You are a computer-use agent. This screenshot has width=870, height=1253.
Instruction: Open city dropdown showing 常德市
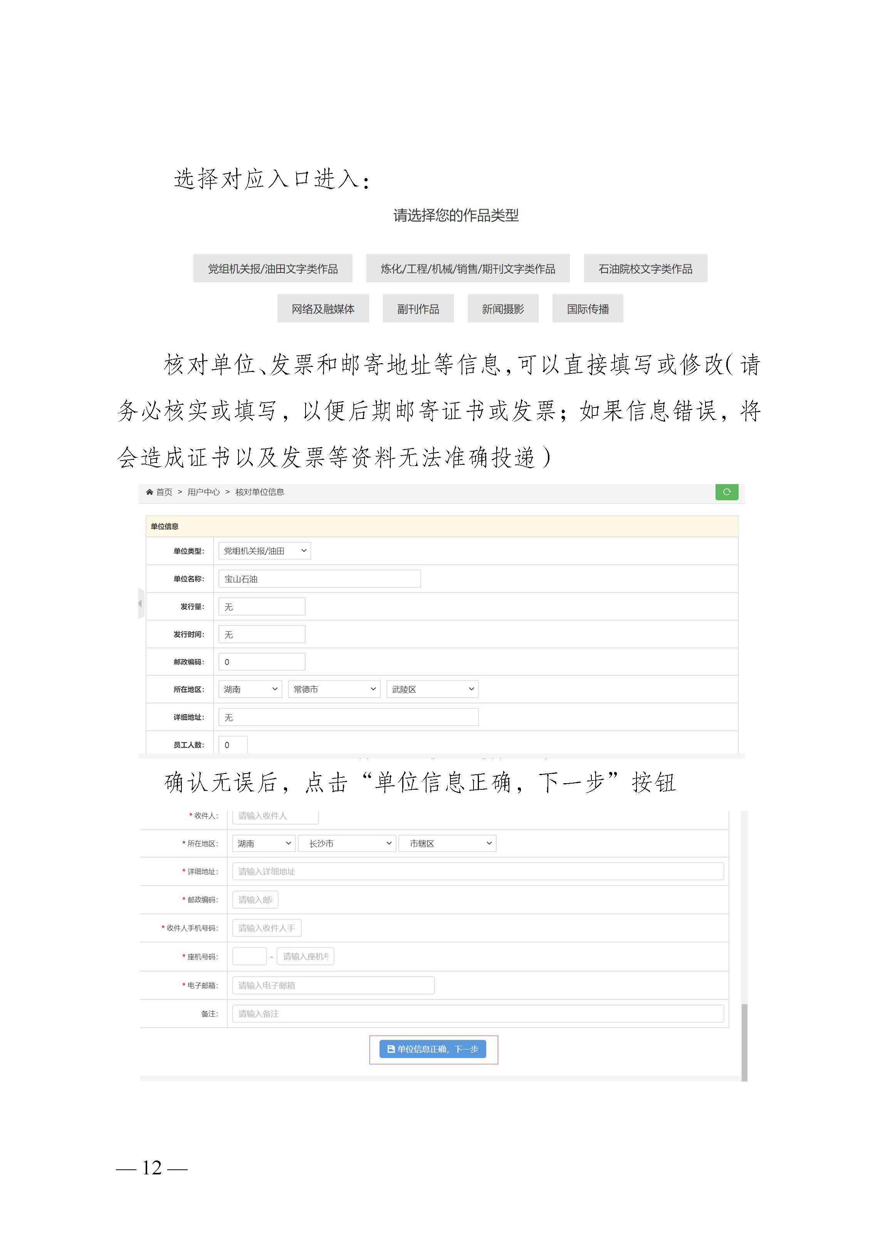click(x=334, y=689)
